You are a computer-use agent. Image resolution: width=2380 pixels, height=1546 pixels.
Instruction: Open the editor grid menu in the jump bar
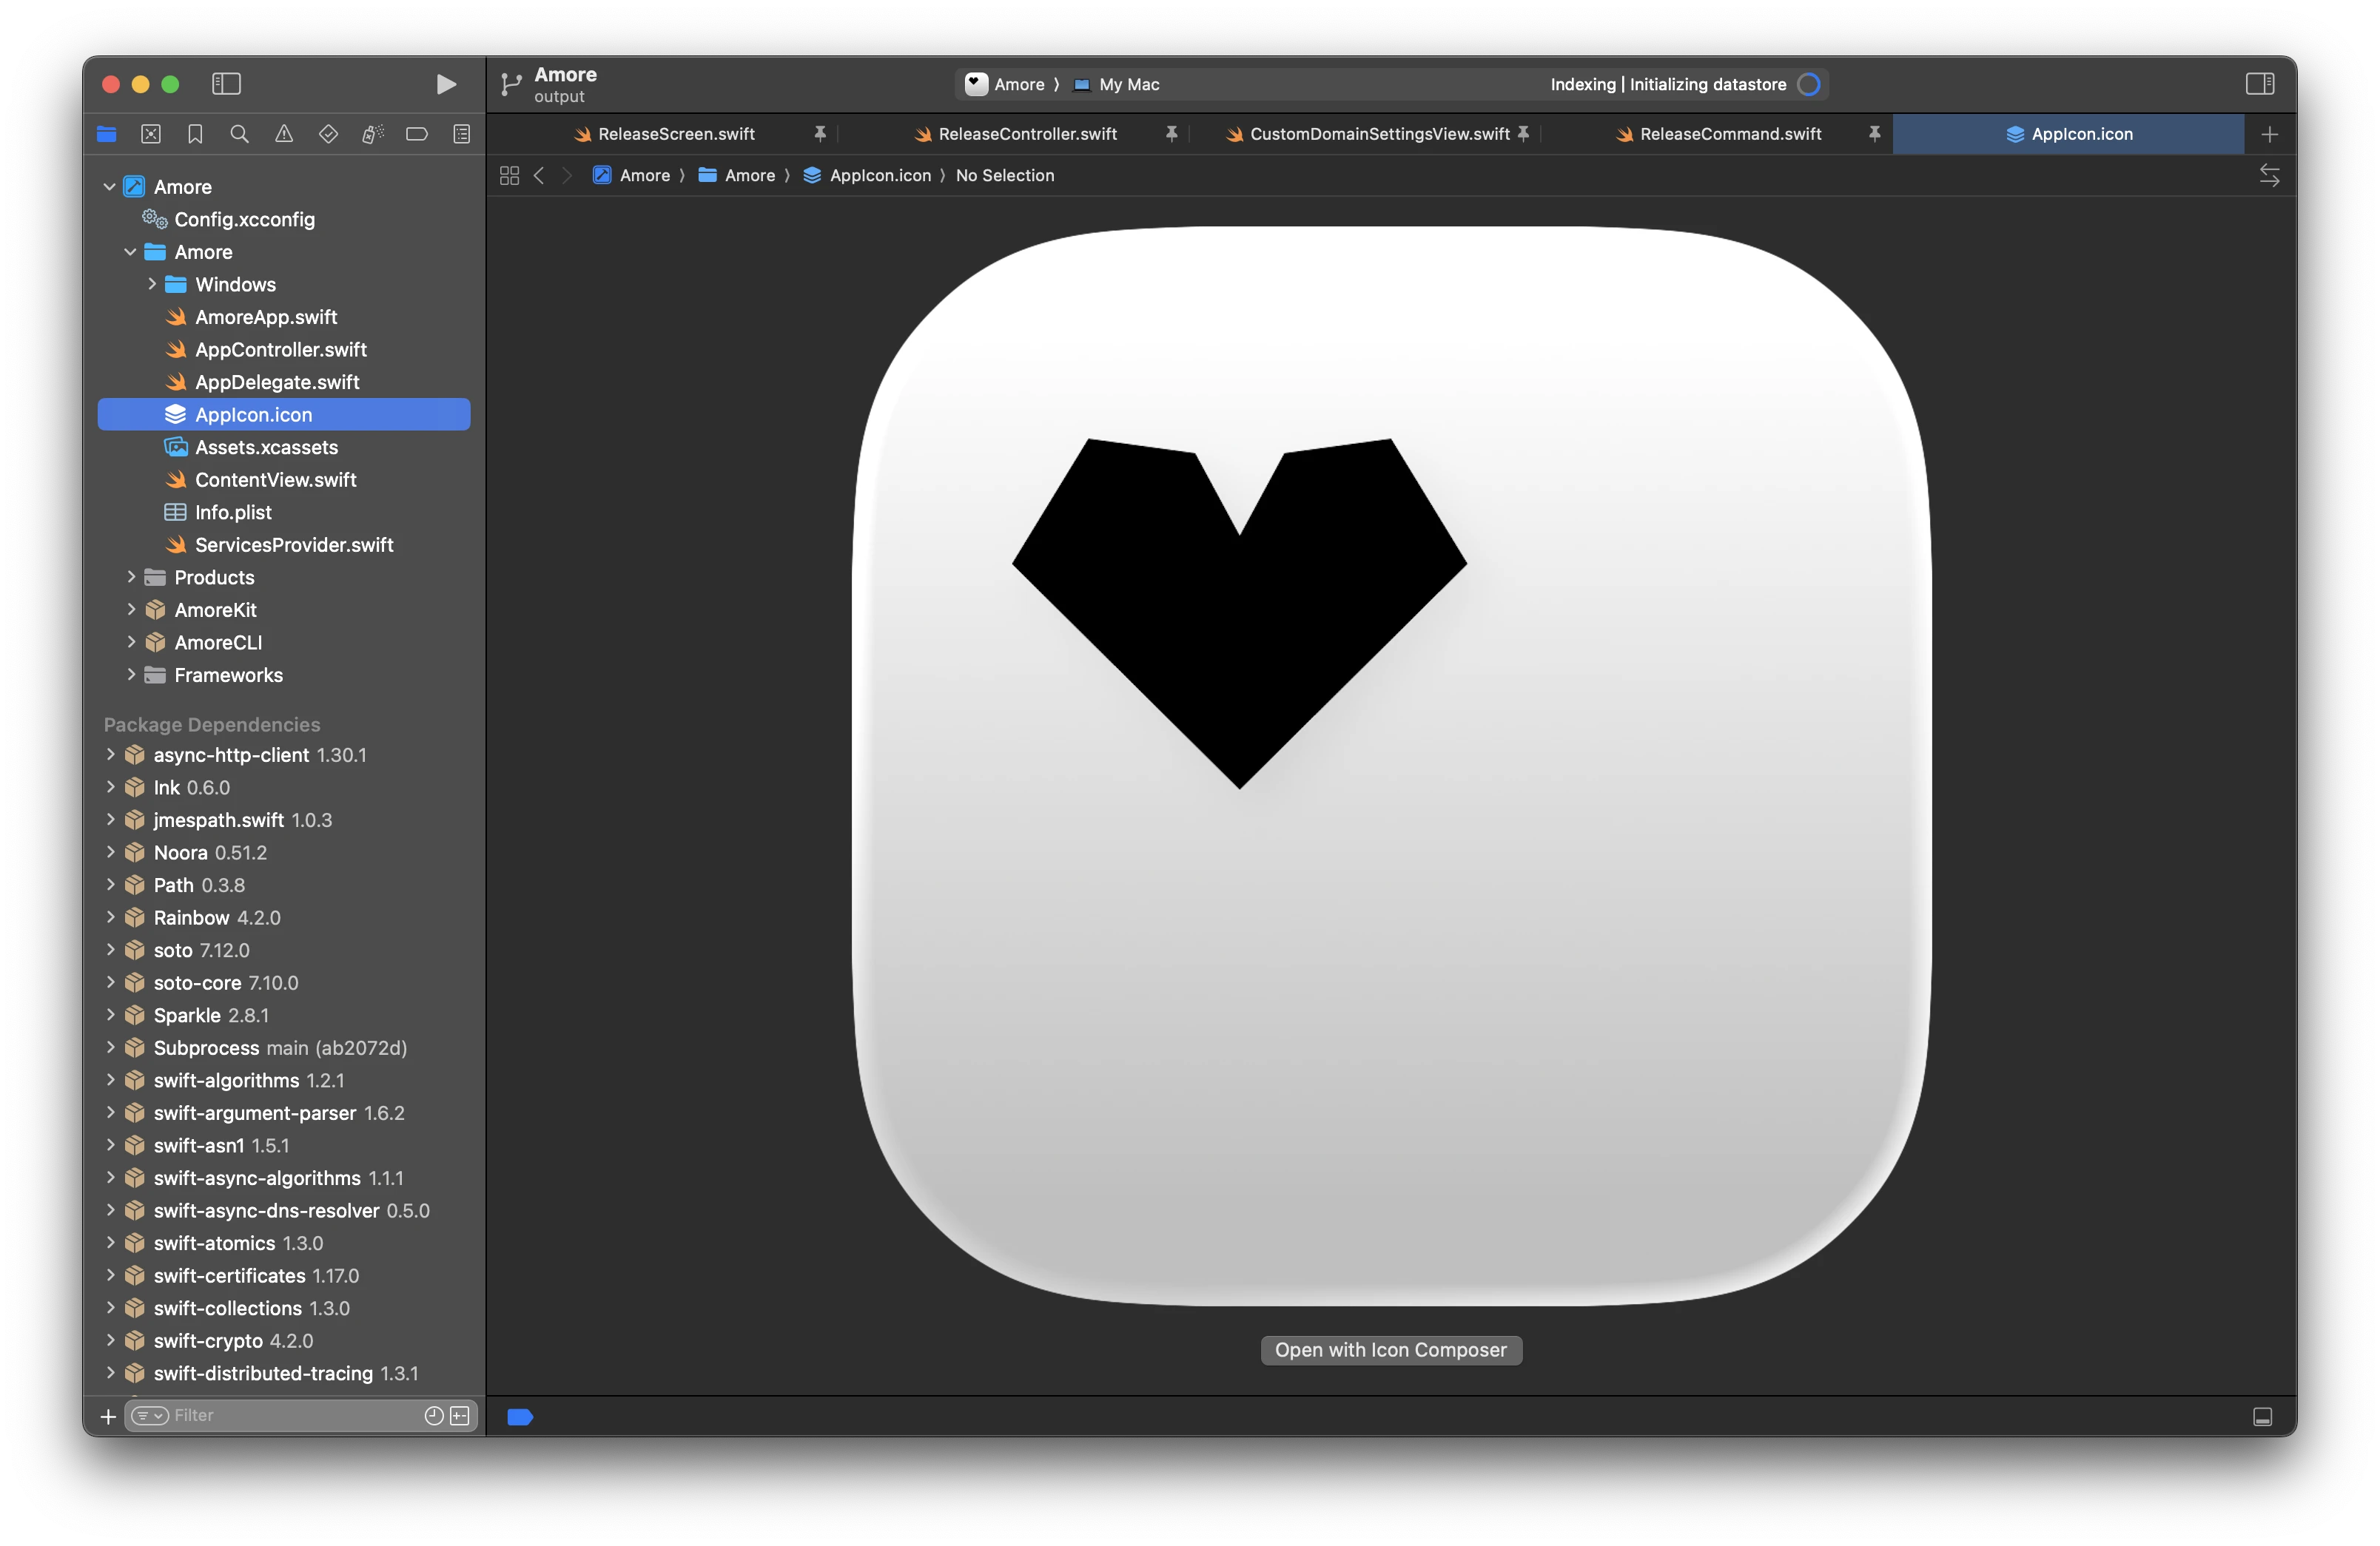(x=509, y=175)
